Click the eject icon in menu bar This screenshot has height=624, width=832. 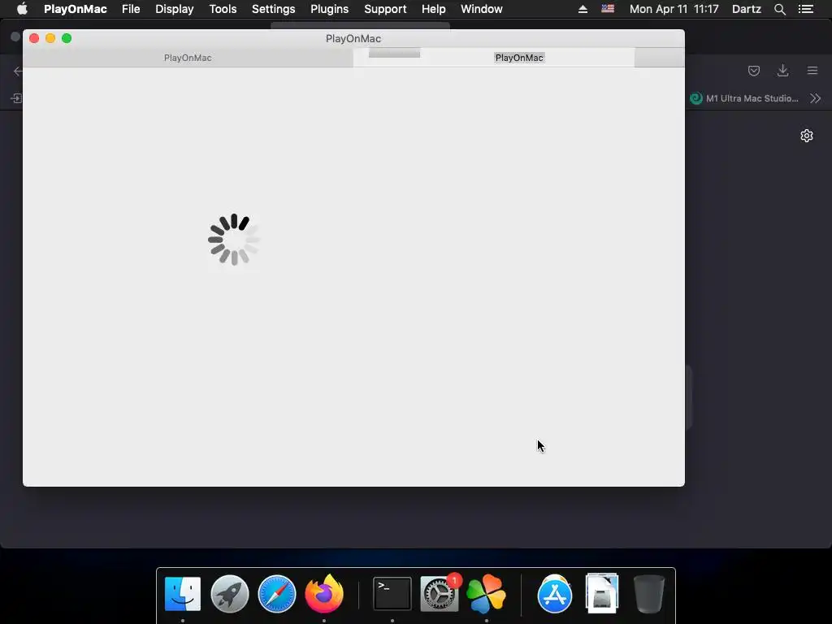point(583,9)
